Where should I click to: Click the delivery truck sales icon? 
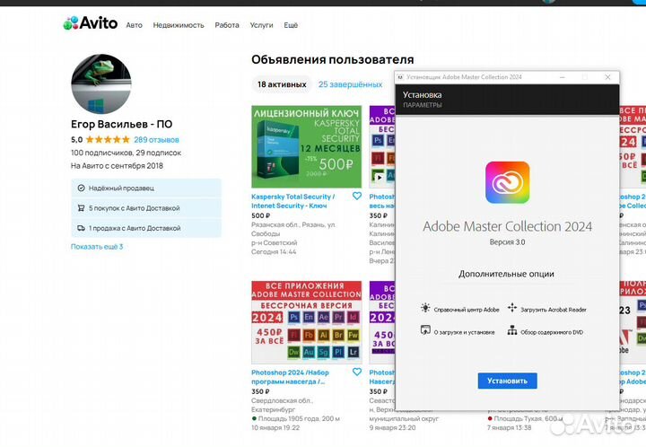click(82, 228)
